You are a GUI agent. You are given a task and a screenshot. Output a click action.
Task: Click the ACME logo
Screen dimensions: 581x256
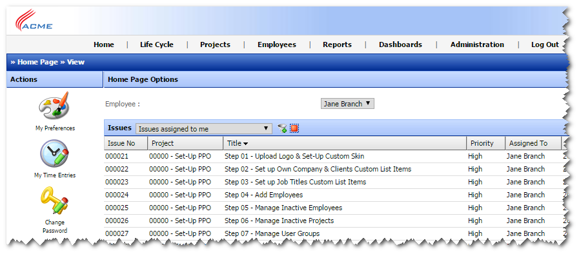(34, 21)
